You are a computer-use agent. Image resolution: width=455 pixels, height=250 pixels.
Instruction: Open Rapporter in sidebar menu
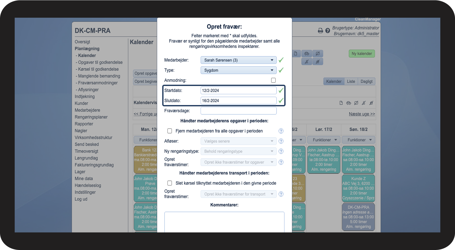point(84,124)
